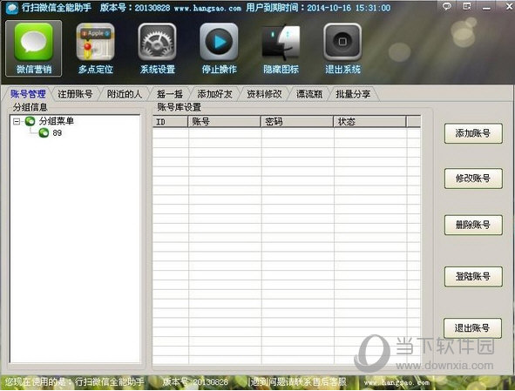The image size is (515, 391).
Task: Go to the 资料修改 tab
Action: point(264,94)
